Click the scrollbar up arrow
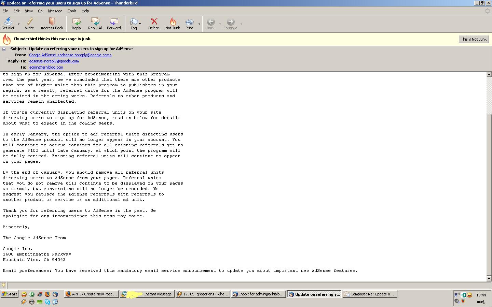Viewport: 492px width, 307px height. [489, 74]
